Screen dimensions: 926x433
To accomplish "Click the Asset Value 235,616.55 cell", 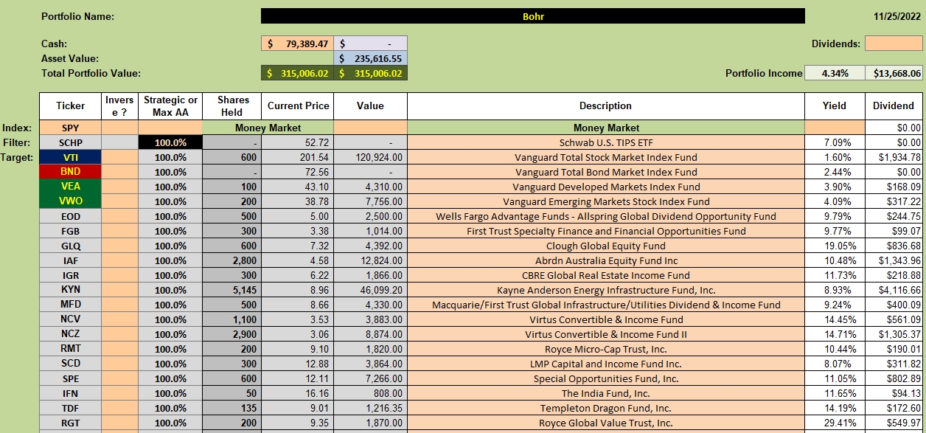I will click(370, 58).
